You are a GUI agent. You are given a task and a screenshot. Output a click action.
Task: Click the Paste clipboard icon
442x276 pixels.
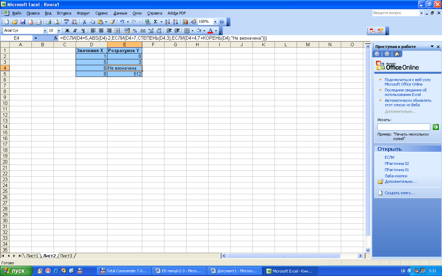[x=100, y=22]
